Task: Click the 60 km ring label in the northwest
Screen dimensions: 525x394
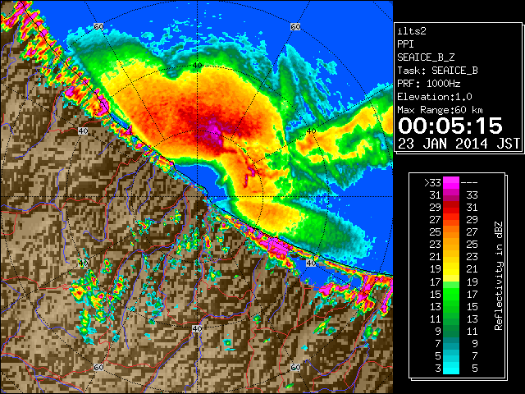Action: point(98,26)
